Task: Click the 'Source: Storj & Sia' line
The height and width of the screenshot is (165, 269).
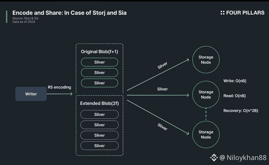Action: click(25, 18)
